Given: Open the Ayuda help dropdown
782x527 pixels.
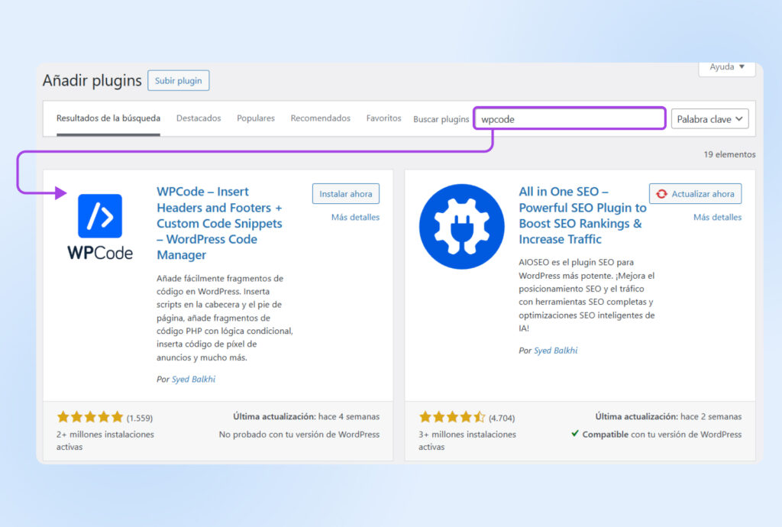Looking at the screenshot, I should coord(726,67).
